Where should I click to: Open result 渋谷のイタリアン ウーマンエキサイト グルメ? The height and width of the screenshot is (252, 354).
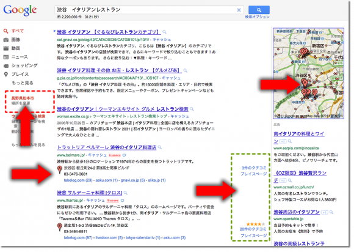122,109
